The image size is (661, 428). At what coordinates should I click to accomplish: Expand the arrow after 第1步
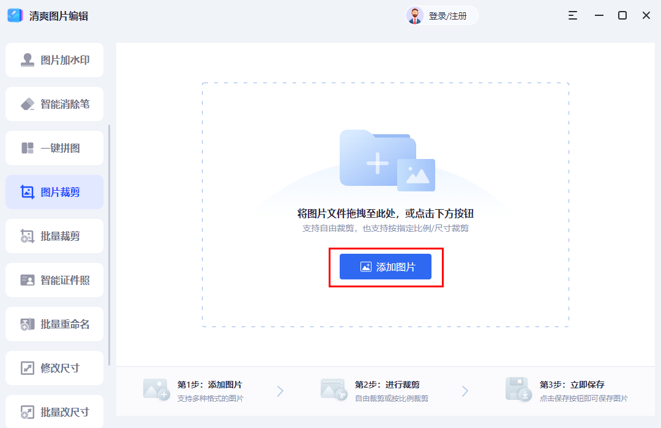[x=281, y=389]
